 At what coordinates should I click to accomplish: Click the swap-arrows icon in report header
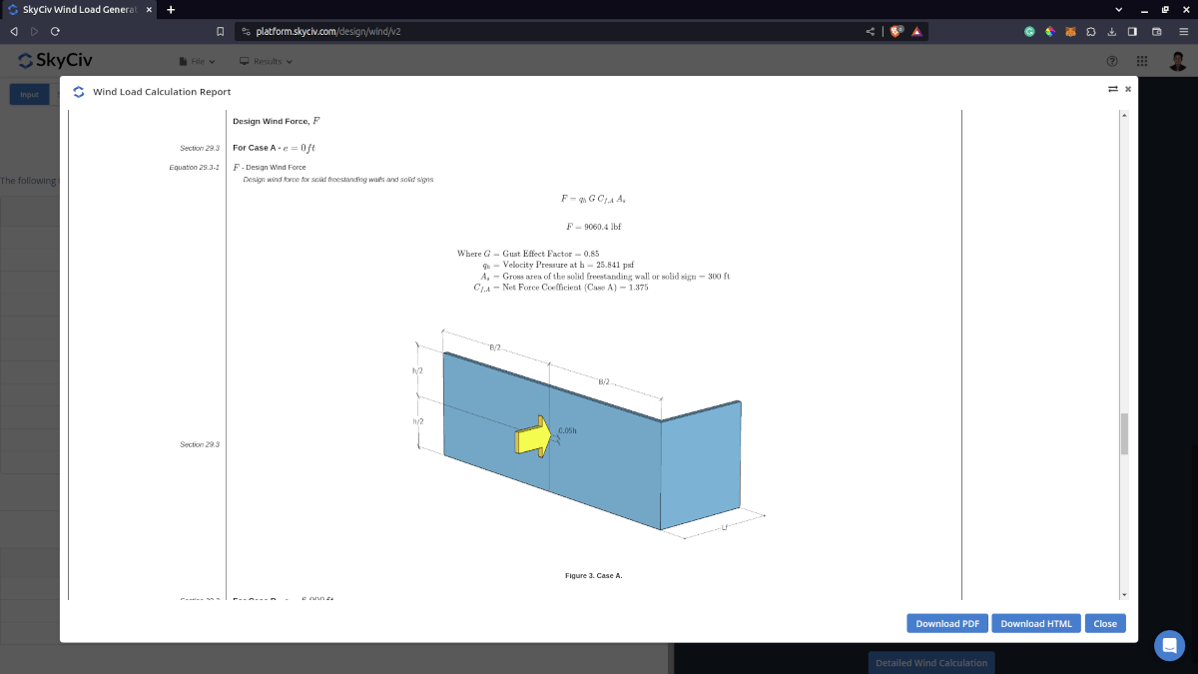point(1112,89)
